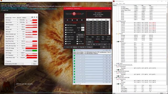Minimize Prime95 Worker #2 child window
This screenshot has width=168, height=94.
[104, 58]
